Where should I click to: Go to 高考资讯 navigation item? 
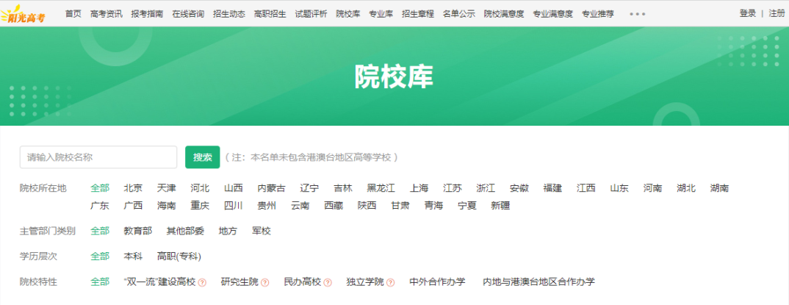[x=107, y=13]
